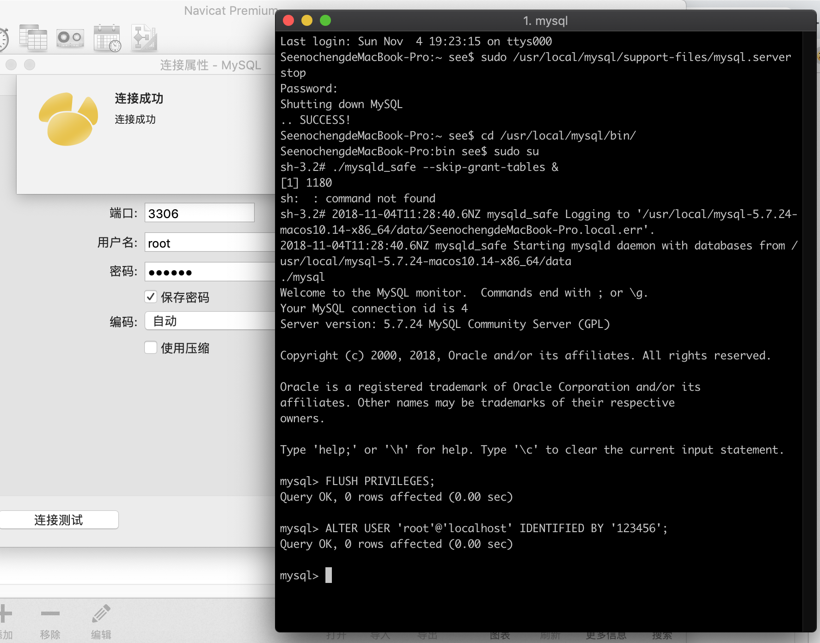The image size is (820, 643).
Task: Open the schedule calendar icon in Navicat toolbar
Action: pos(107,38)
